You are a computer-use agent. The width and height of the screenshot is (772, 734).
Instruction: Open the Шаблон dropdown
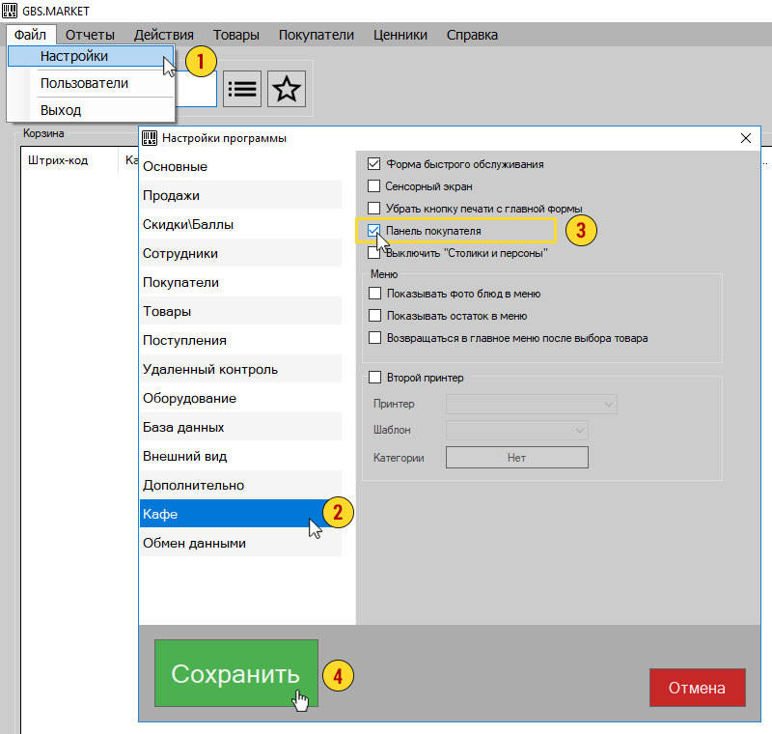pyautogui.click(x=517, y=430)
